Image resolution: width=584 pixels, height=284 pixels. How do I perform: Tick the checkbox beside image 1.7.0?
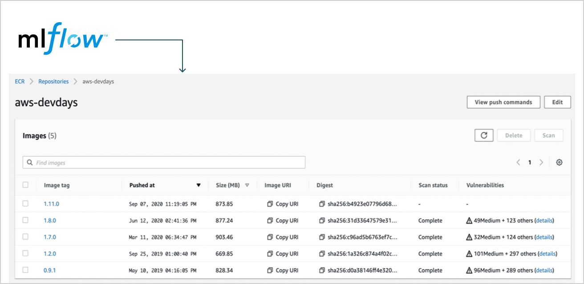[25, 237]
